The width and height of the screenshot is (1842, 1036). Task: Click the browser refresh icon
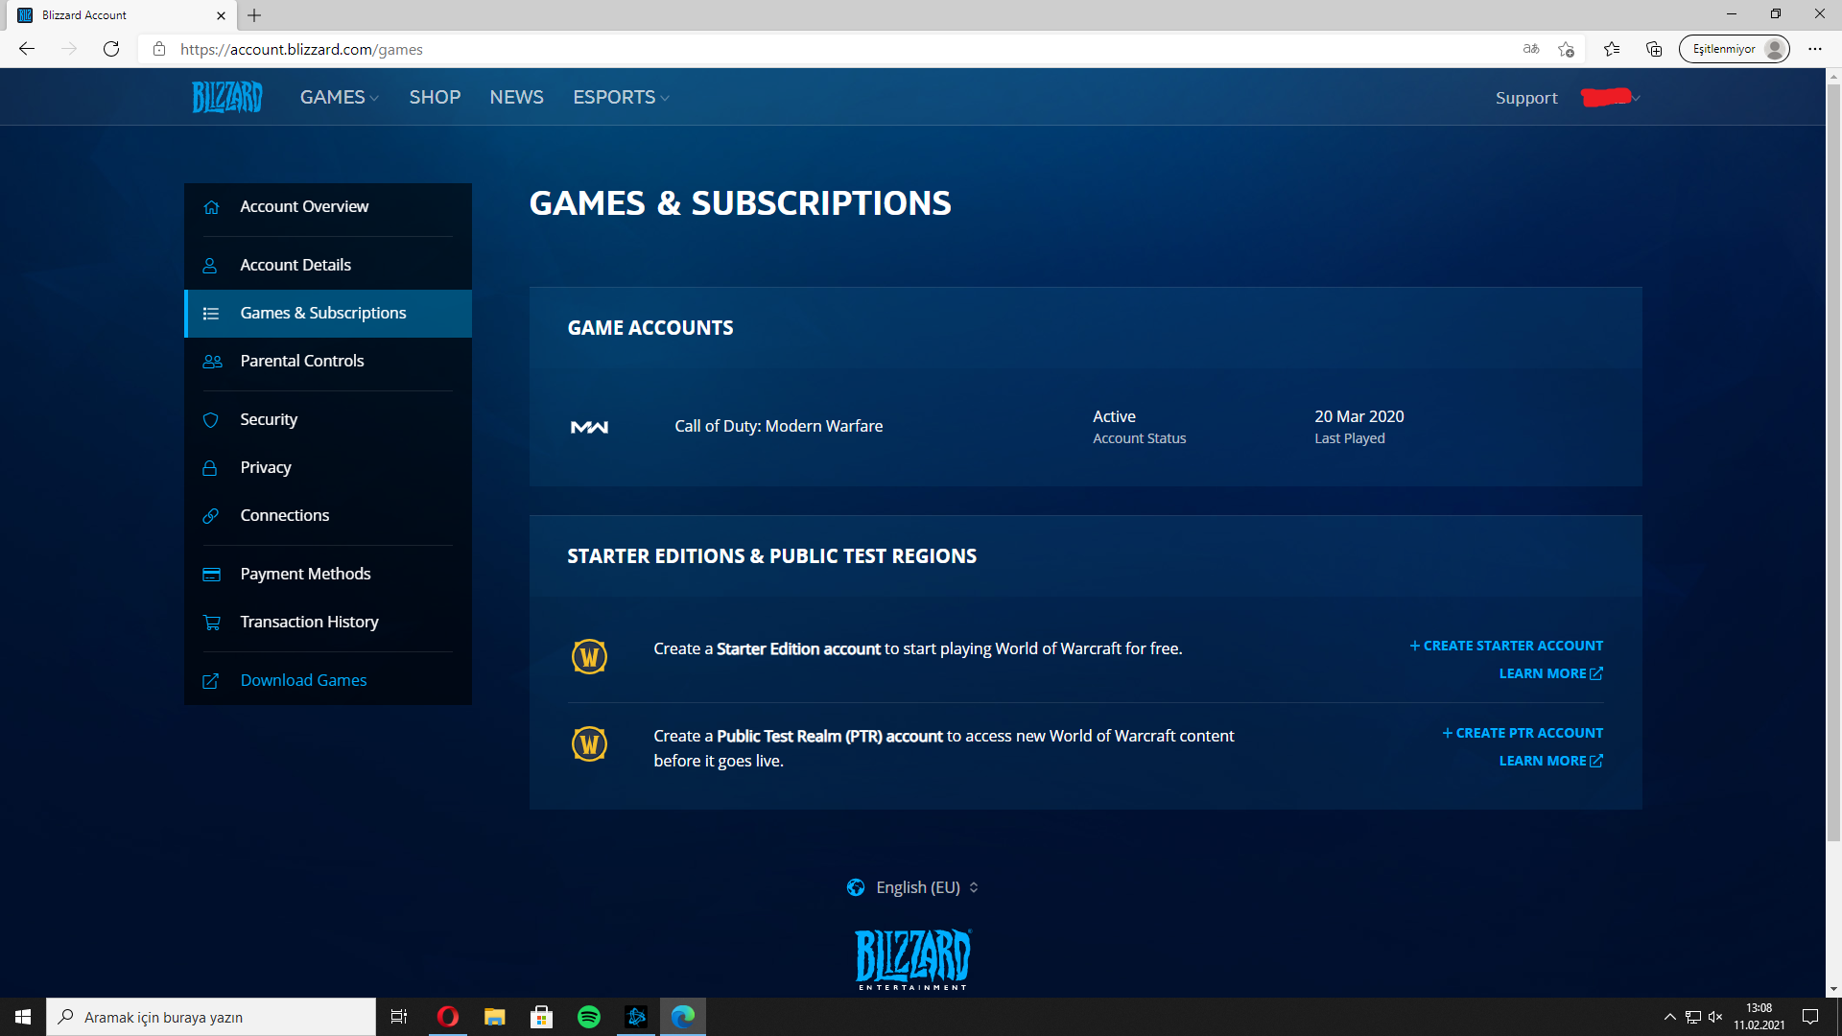(x=111, y=49)
